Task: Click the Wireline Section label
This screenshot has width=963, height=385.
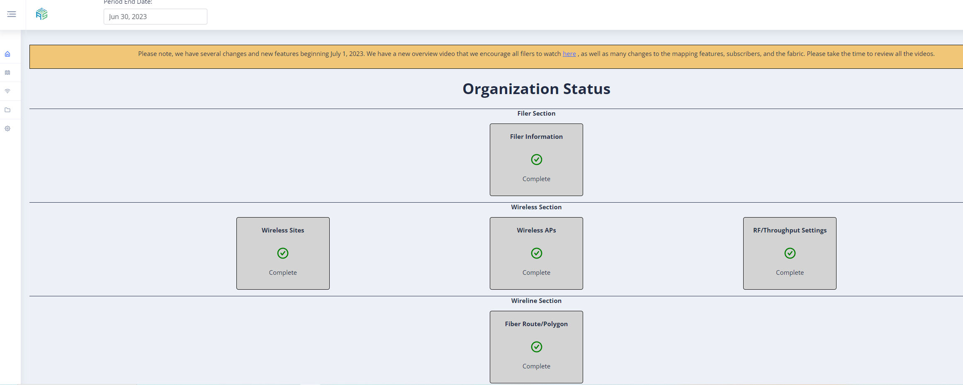Action: [536, 301]
